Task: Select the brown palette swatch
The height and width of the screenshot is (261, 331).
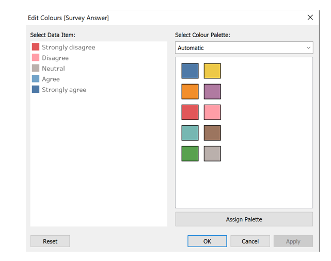Action: [212, 133]
